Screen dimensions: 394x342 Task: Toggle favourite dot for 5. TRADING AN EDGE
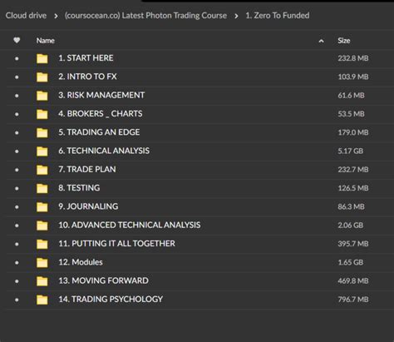tap(17, 132)
